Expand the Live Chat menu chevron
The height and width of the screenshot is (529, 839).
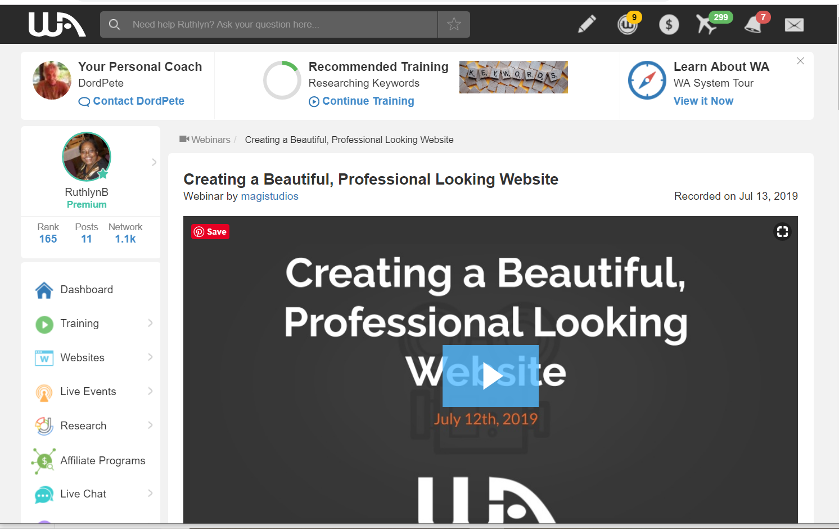click(x=151, y=493)
